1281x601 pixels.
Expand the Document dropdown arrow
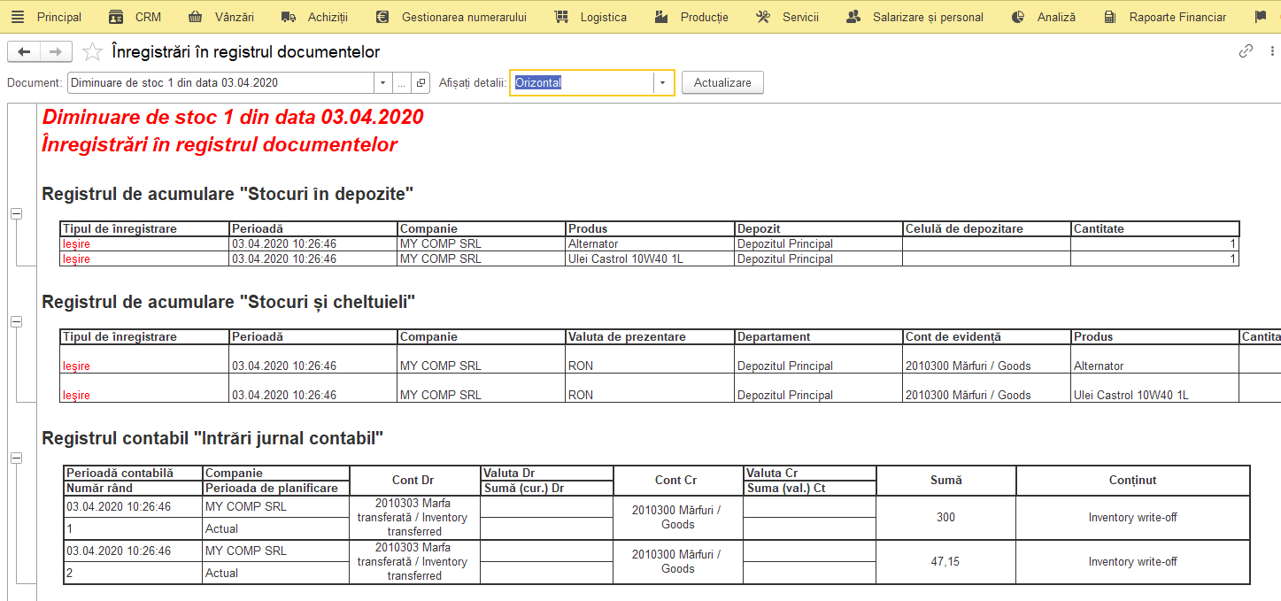(382, 82)
